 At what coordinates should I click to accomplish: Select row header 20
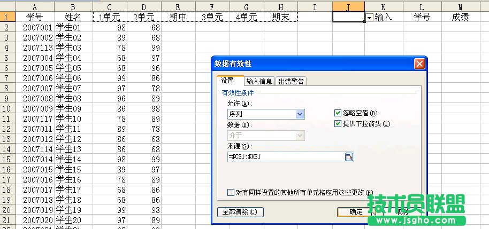pos(7,210)
